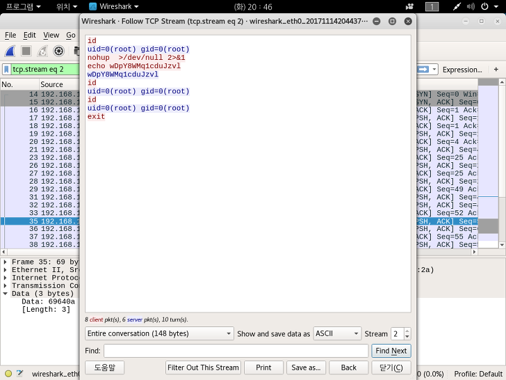This screenshot has height=380, width=506.
Task: Open the filter history dropdown arrow
Action: tap(434, 70)
